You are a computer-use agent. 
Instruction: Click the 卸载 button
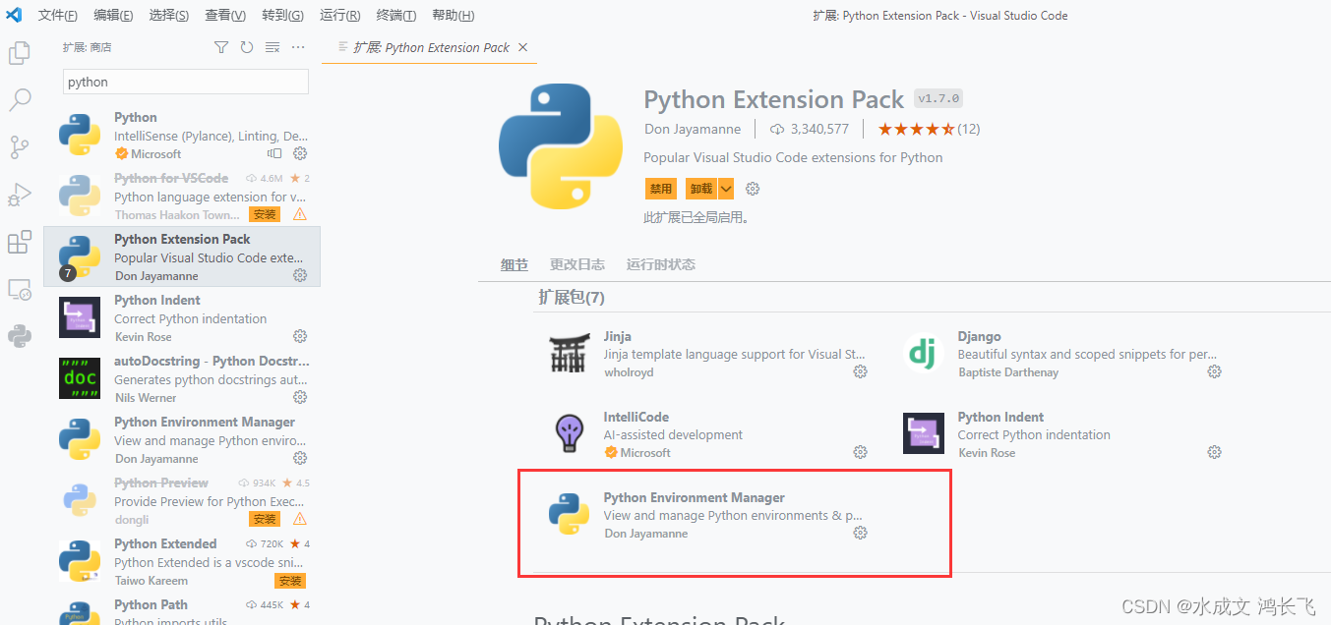click(701, 189)
